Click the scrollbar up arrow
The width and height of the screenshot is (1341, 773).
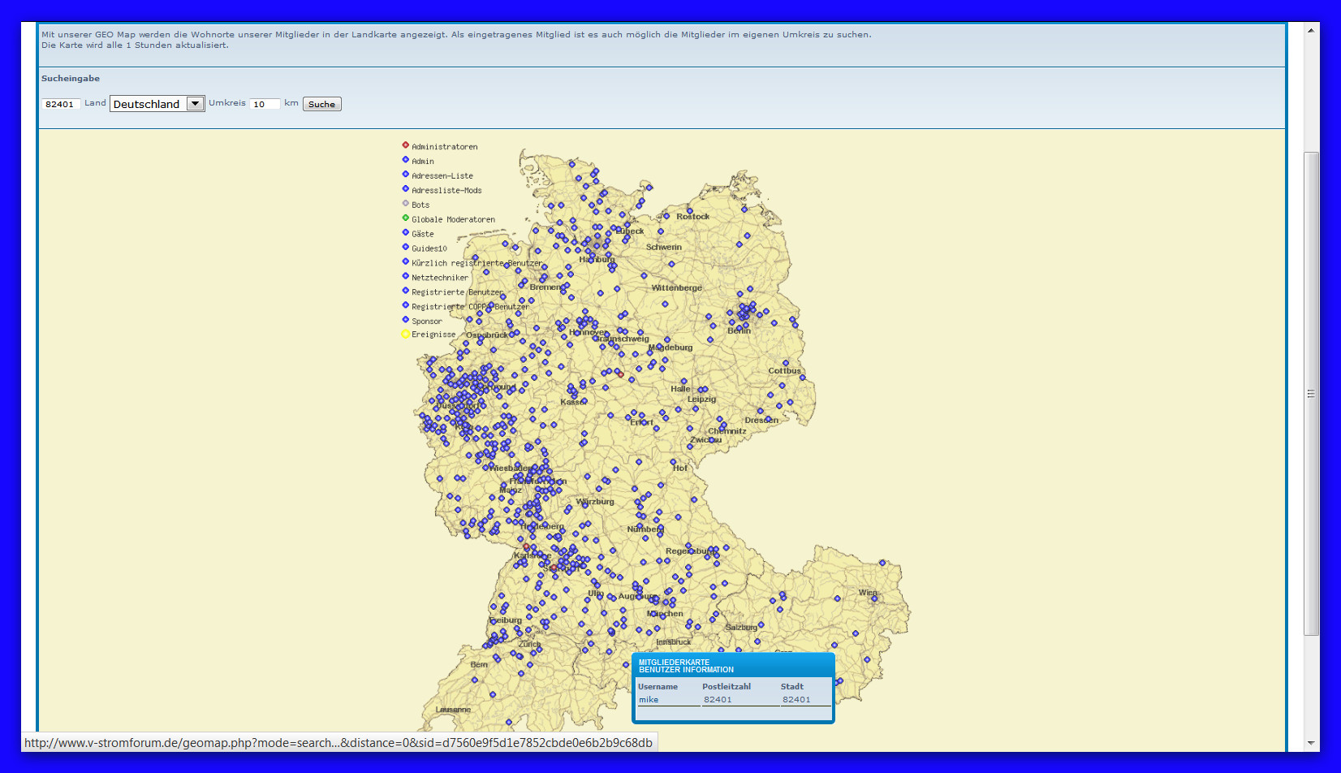(x=1311, y=30)
